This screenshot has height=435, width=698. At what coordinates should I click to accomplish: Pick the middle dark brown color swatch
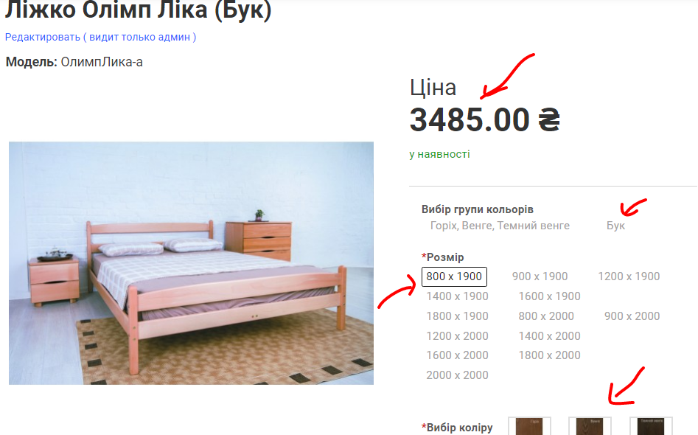coord(590,426)
